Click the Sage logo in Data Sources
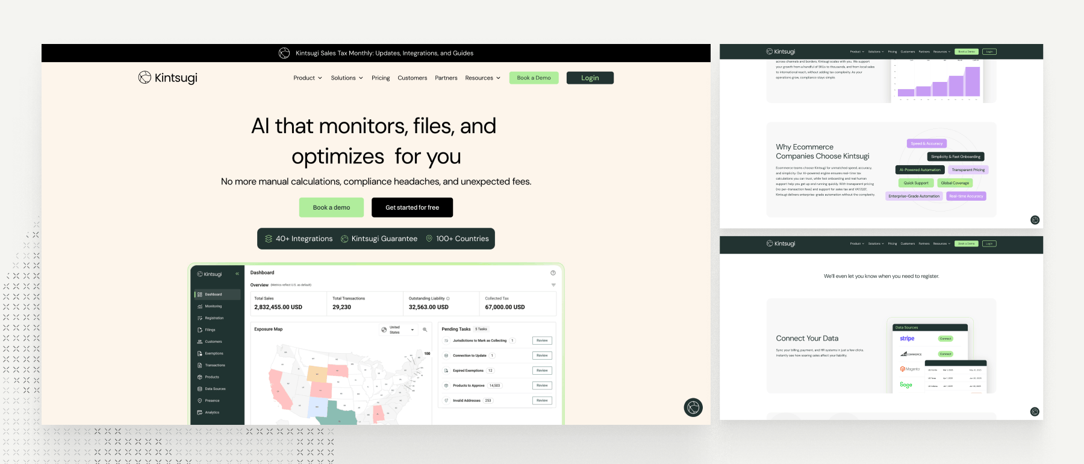Image resolution: width=1084 pixels, height=464 pixels. point(906,384)
